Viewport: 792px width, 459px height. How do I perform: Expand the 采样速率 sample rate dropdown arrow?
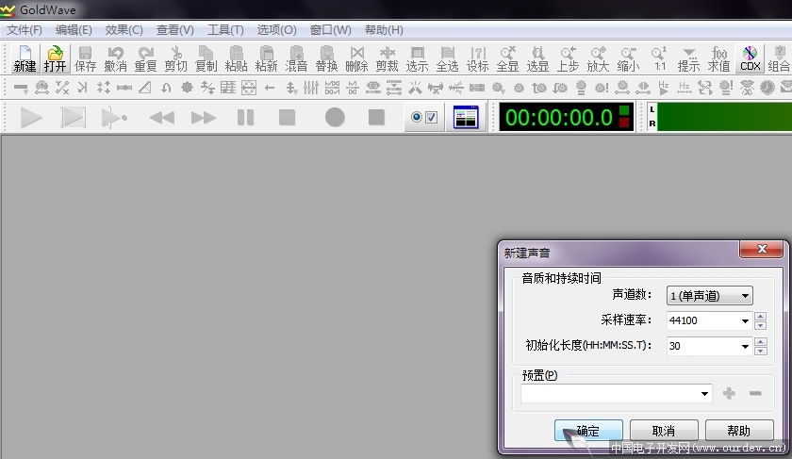tap(745, 320)
